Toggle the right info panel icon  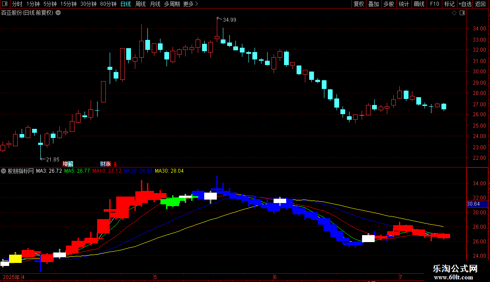coord(462,13)
